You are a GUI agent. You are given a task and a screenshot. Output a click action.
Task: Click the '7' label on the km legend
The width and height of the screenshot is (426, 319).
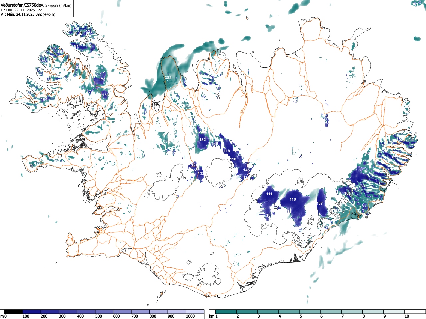[342, 316]
